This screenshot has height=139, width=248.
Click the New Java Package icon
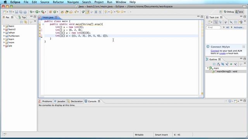pyautogui.click(x=50, y=12)
